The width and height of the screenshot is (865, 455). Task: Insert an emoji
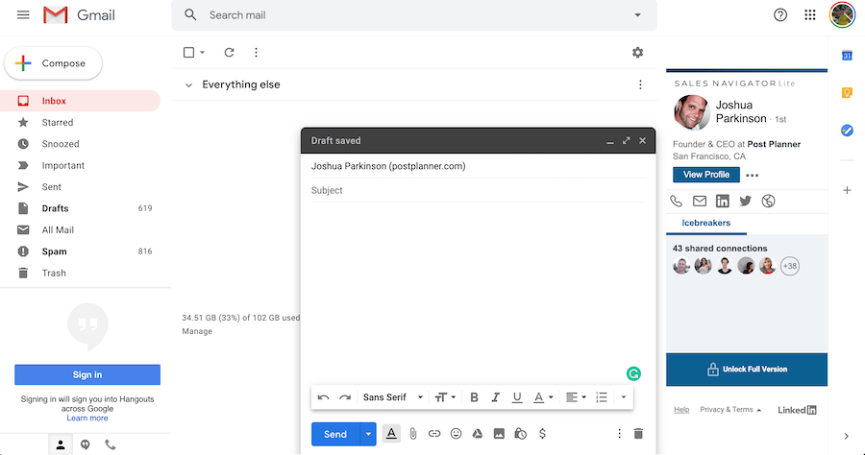click(x=456, y=434)
